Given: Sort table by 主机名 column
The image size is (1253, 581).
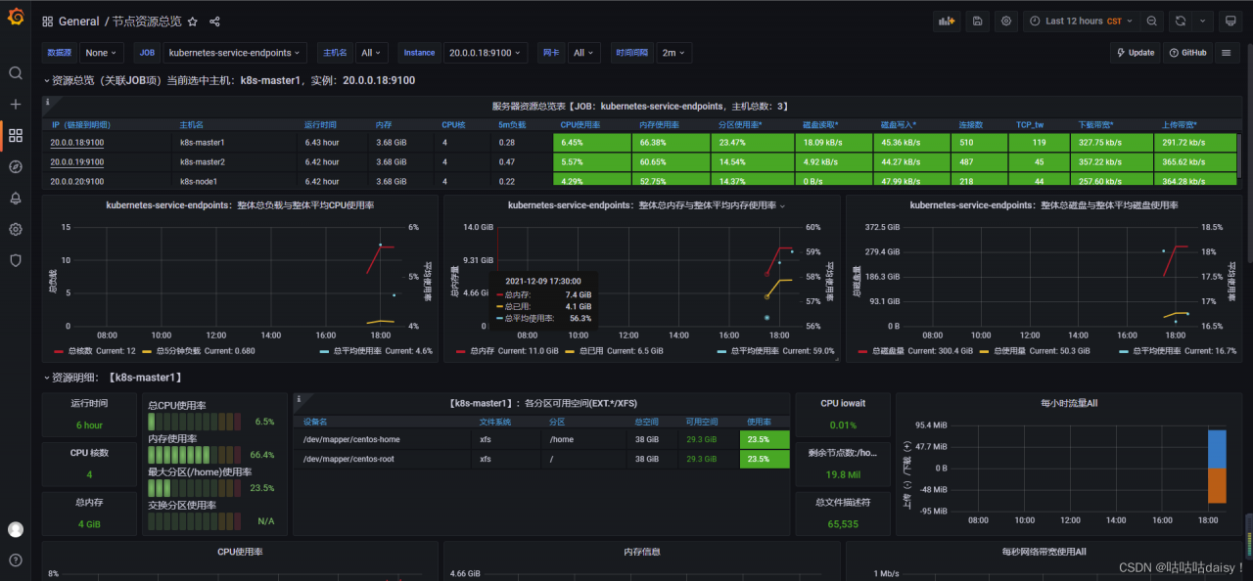Looking at the screenshot, I should [x=191, y=125].
